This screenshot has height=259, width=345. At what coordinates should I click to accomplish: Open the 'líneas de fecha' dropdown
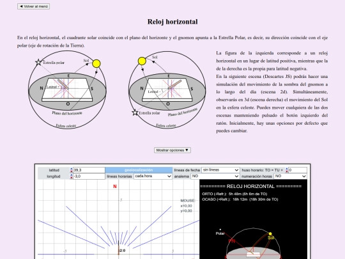click(220, 170)
